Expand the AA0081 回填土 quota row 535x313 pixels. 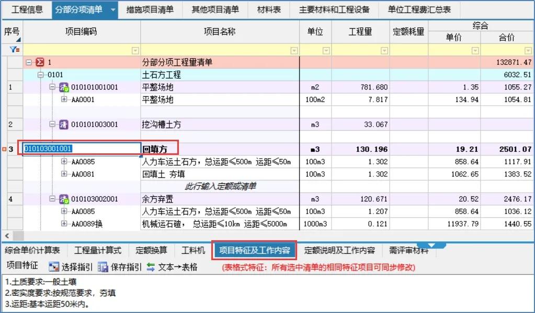(x=64, y=174)
